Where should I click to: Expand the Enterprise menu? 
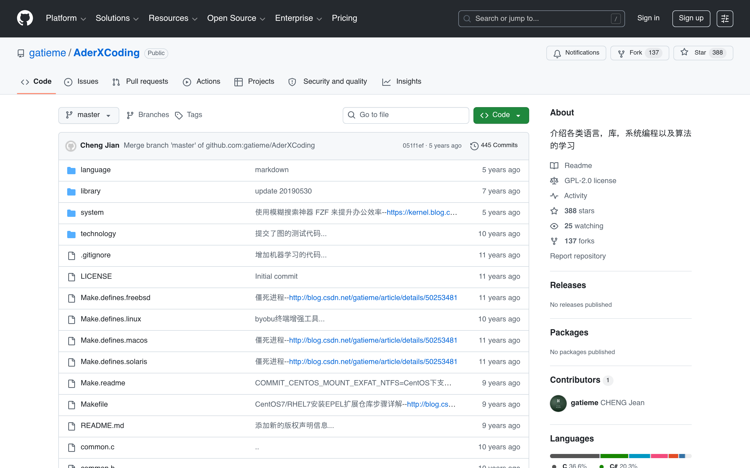click(x=298, y=18)
